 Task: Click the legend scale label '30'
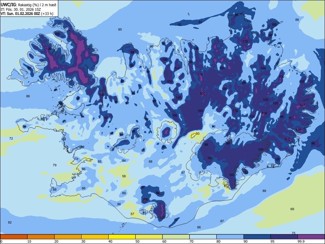click(x=83, y=241)
